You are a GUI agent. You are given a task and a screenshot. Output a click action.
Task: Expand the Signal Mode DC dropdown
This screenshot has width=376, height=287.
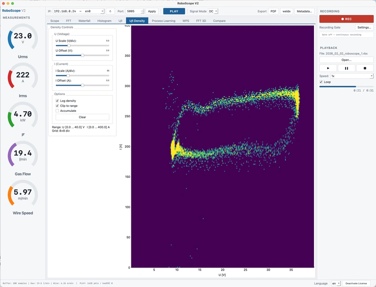(x=213, y=11)
